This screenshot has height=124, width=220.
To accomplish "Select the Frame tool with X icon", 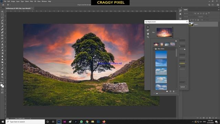I will click(2, 38).
